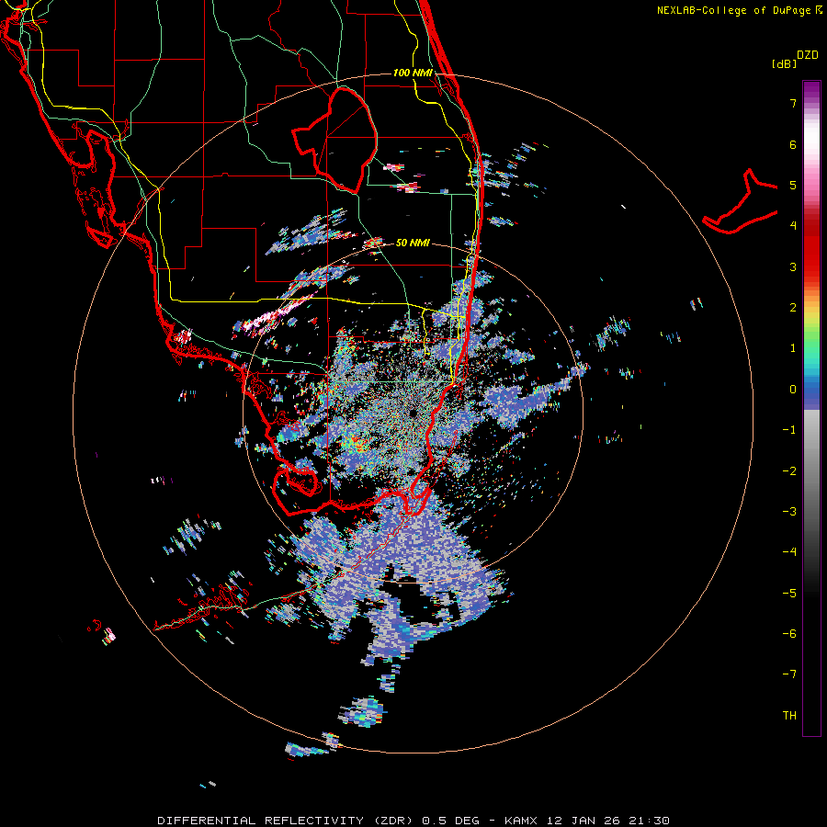Click the black radar site dot at center
827x827 pixels.
pyautogui.click(x=413, y=413)
